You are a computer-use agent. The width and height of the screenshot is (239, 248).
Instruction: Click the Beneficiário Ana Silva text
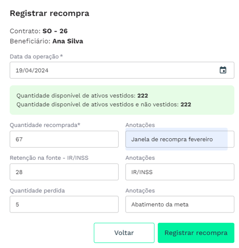pyautogui.click(x=46, y=41)
